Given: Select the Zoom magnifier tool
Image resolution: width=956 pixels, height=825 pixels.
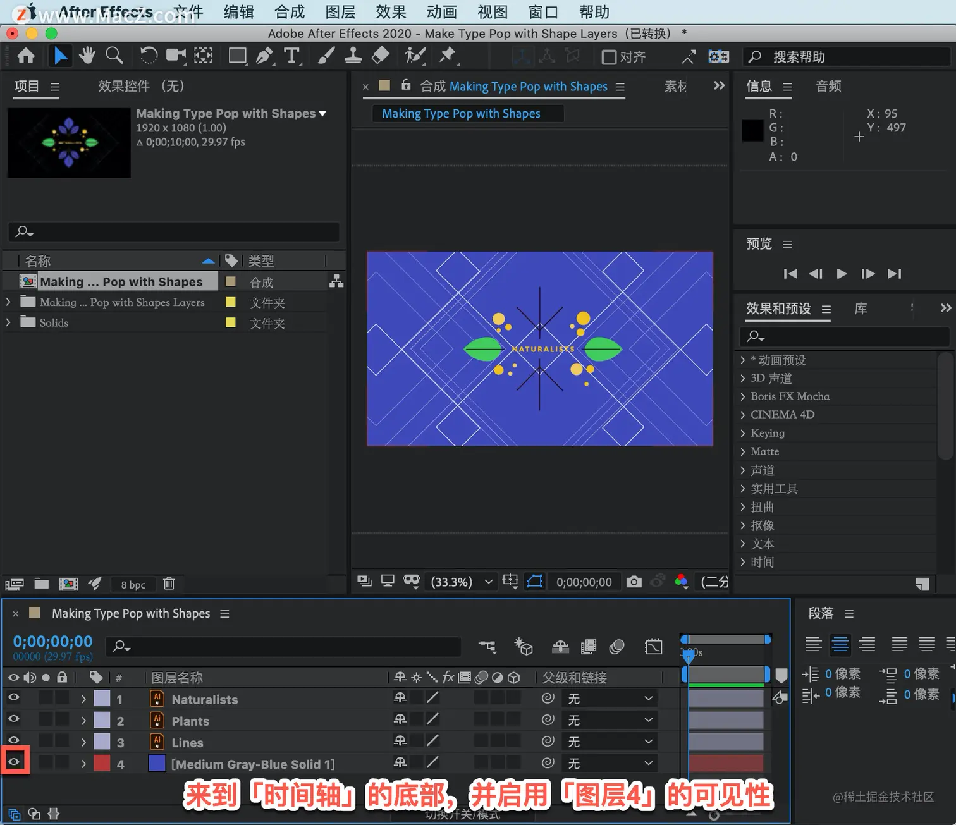Looking at the screenshot, I should (114, 56).
